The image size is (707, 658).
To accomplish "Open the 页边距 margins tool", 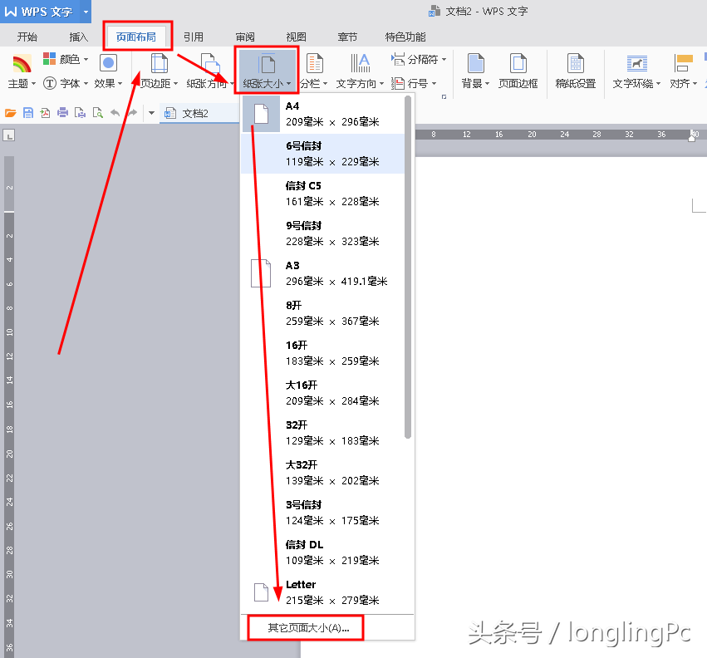I will [159, 71].
